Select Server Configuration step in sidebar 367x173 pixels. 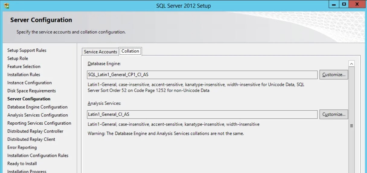[29, 99]
